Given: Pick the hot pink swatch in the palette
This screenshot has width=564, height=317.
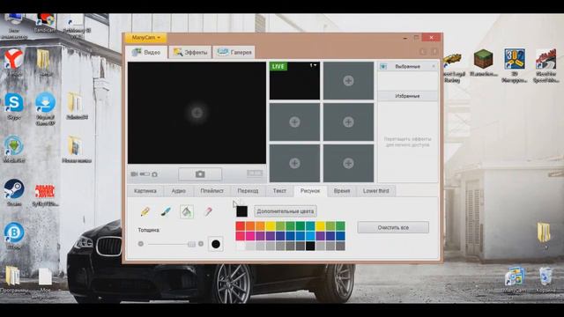Looking at the screenshot, I should coord(250,236).
